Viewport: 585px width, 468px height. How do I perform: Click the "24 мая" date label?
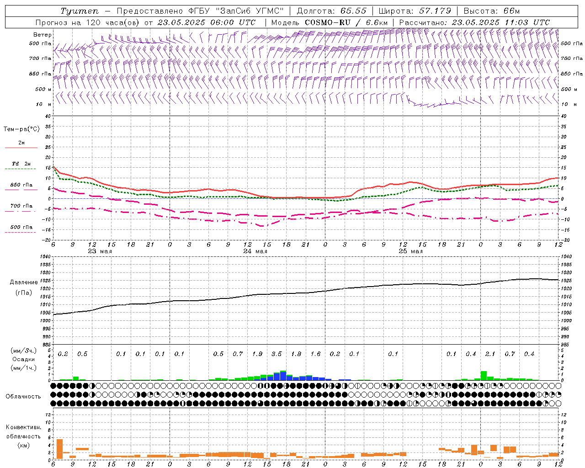255,251
